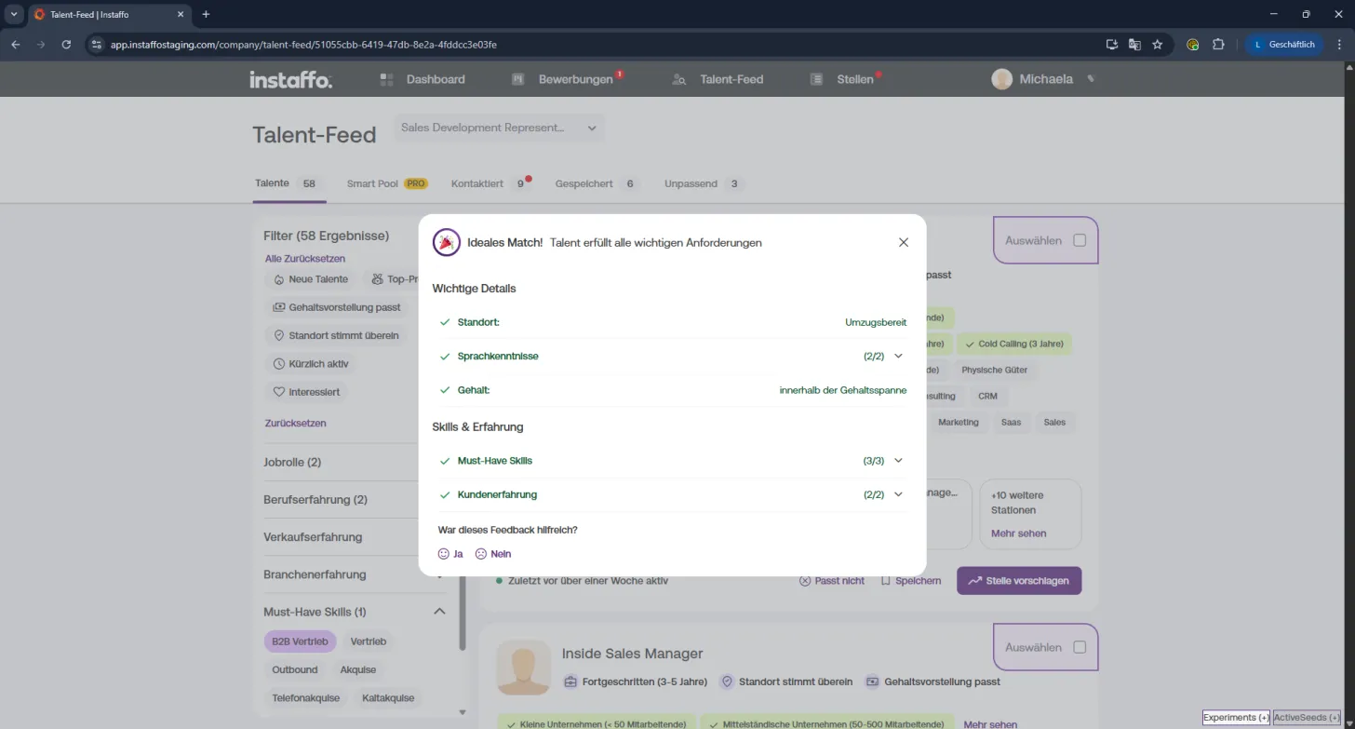This screenshot has width=1355, height=729.
Task: Collapse the Must-Have Skills (1) filter section
Action: pos(439,612)
